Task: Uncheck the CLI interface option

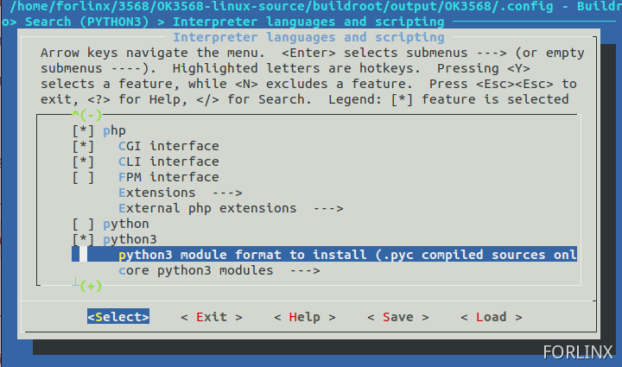Action: click(83, 161)
